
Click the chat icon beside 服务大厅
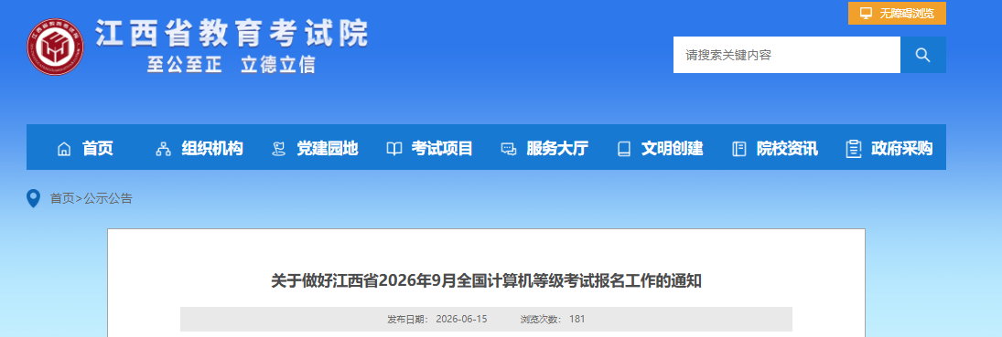(x=509, y=150)
